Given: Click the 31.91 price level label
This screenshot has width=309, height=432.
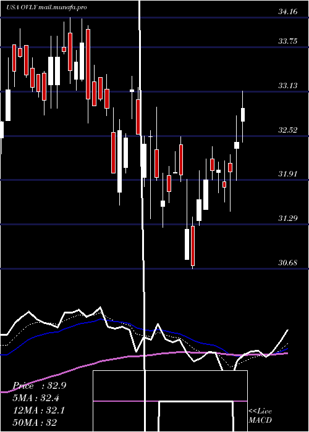Looking at the screenshot, I should [288, 174].
